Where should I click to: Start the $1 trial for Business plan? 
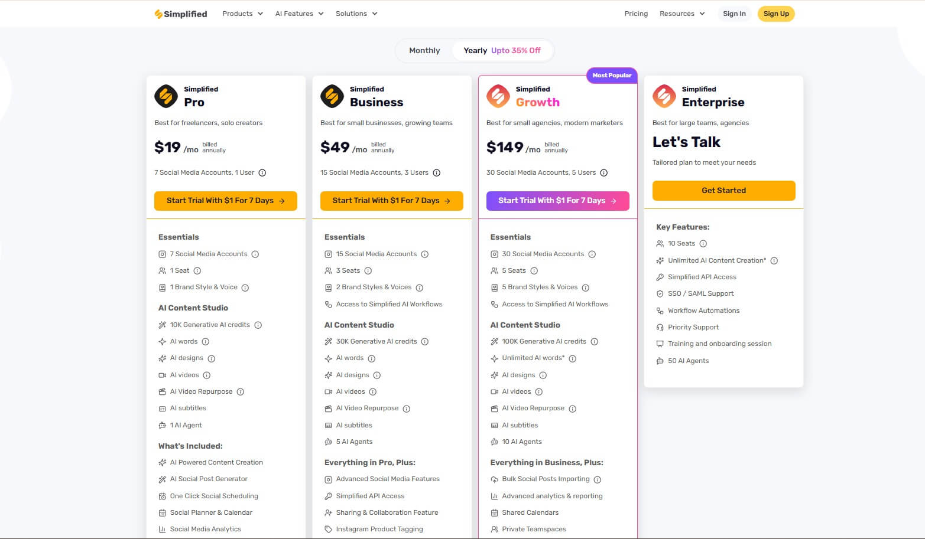click(x=392, y=201)
